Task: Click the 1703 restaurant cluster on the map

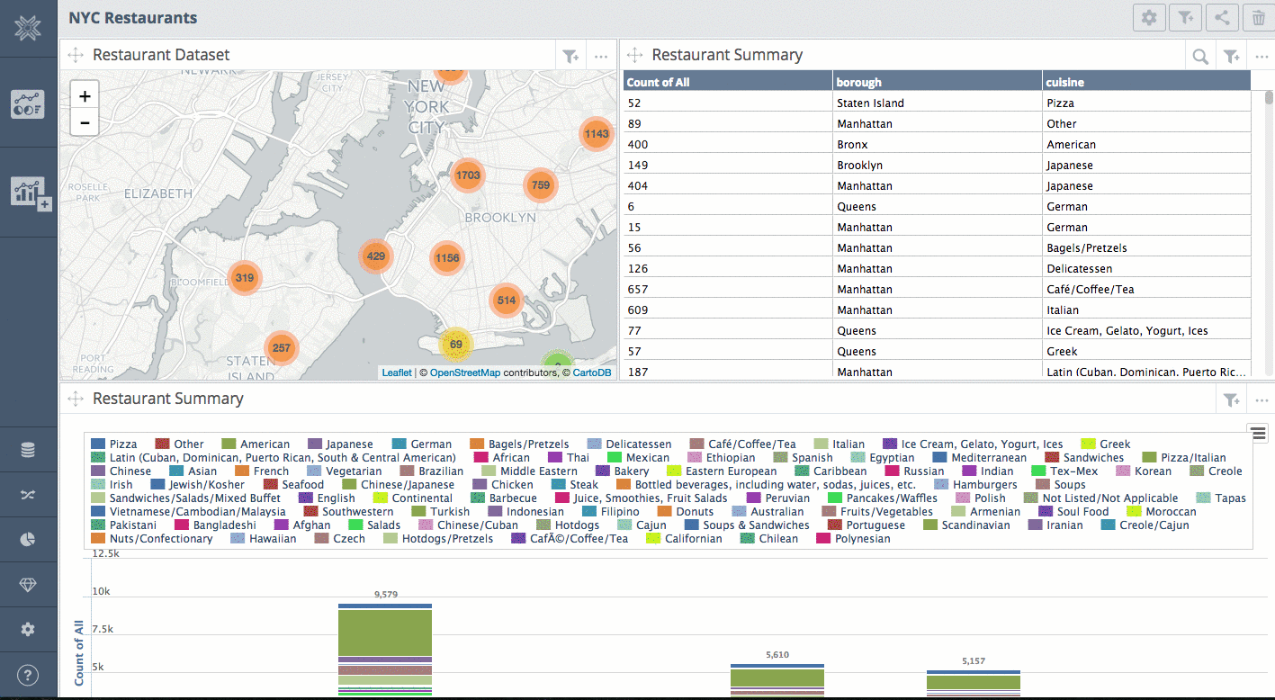Action: [468, 175]
